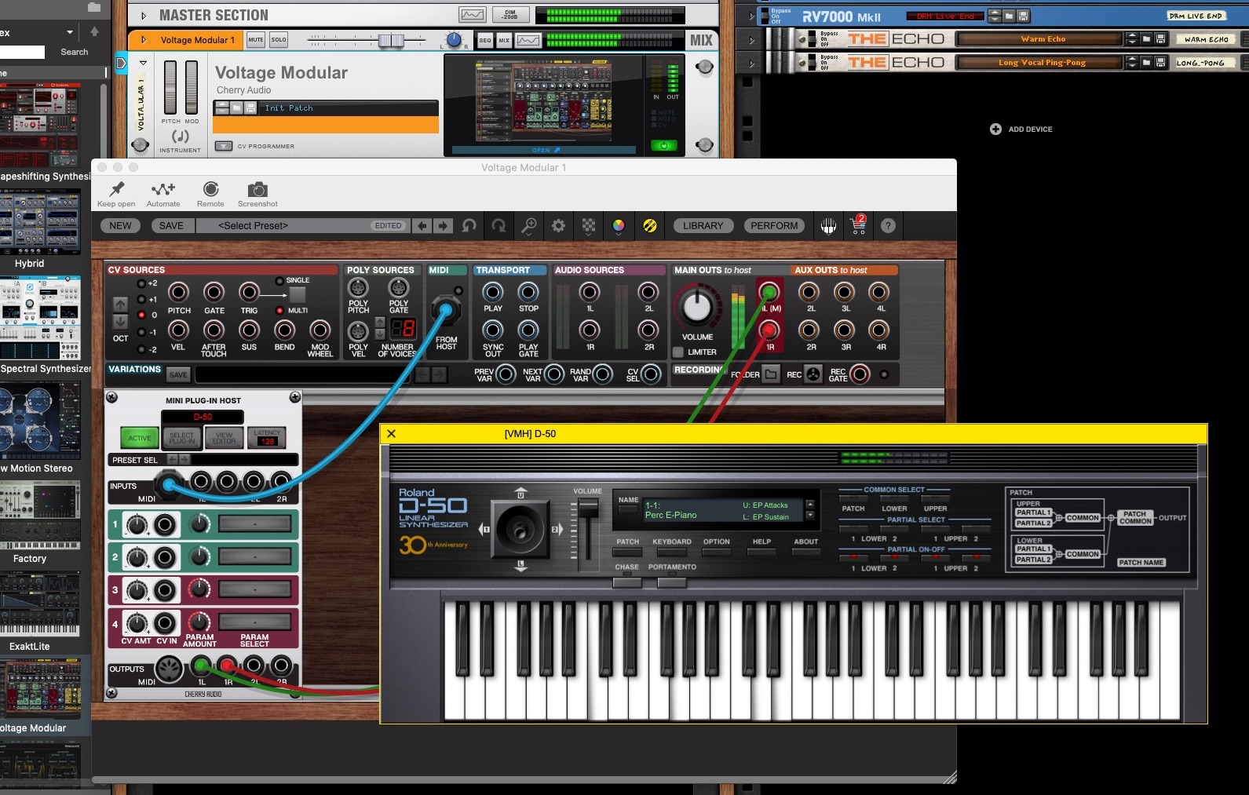Toggle the D-50 Portamento button
The width and height of the screenshot is (1249, 795).
(672, 582)
